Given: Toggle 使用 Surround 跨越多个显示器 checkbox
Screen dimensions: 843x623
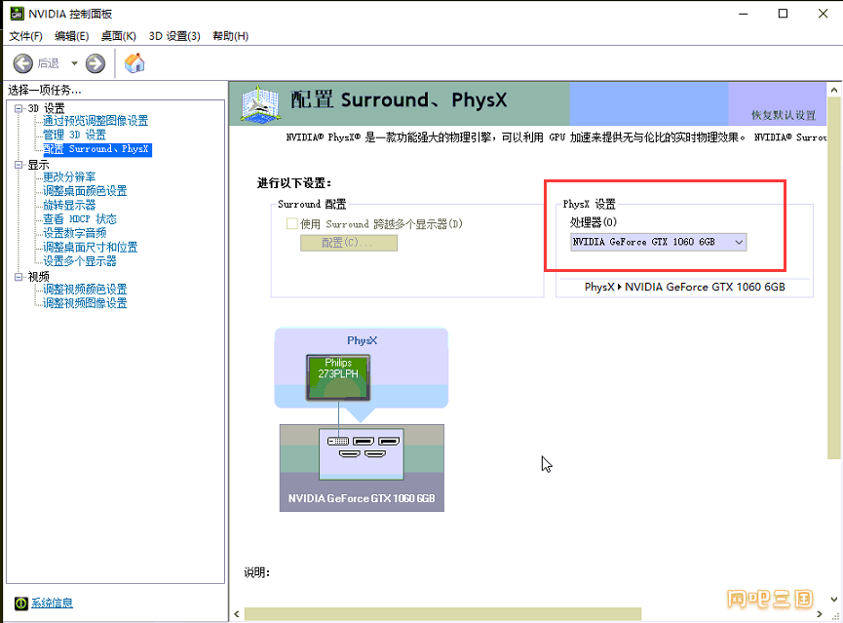Looking at the screenshot, I should 292,224.
